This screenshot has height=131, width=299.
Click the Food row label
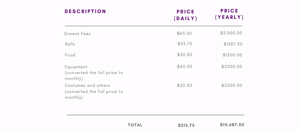70,55
